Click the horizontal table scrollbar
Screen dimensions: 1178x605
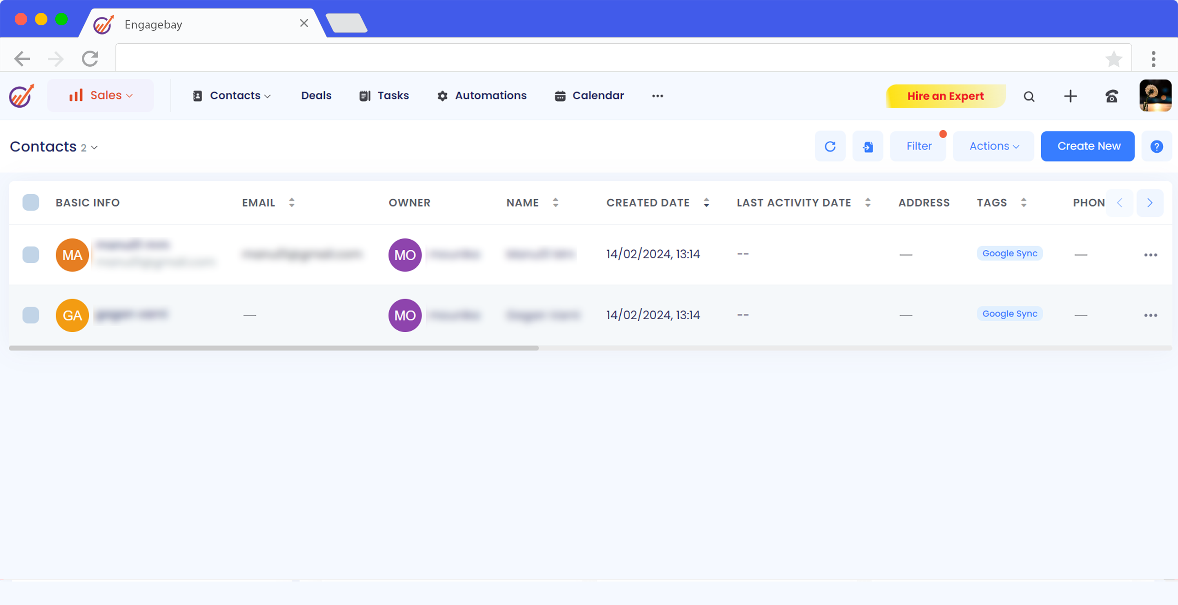click(274, 348)
